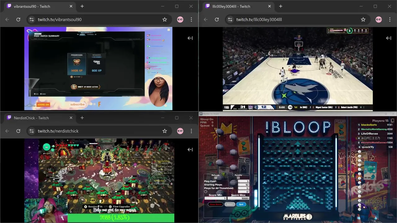View site information for twitch.tv/lllc00ley3004lll
This screenshot has height=223, width=397.
tap(230, 20)
